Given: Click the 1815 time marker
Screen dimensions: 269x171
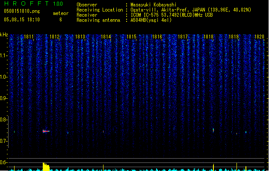Looking at the screenshot, I should [131, 37].
